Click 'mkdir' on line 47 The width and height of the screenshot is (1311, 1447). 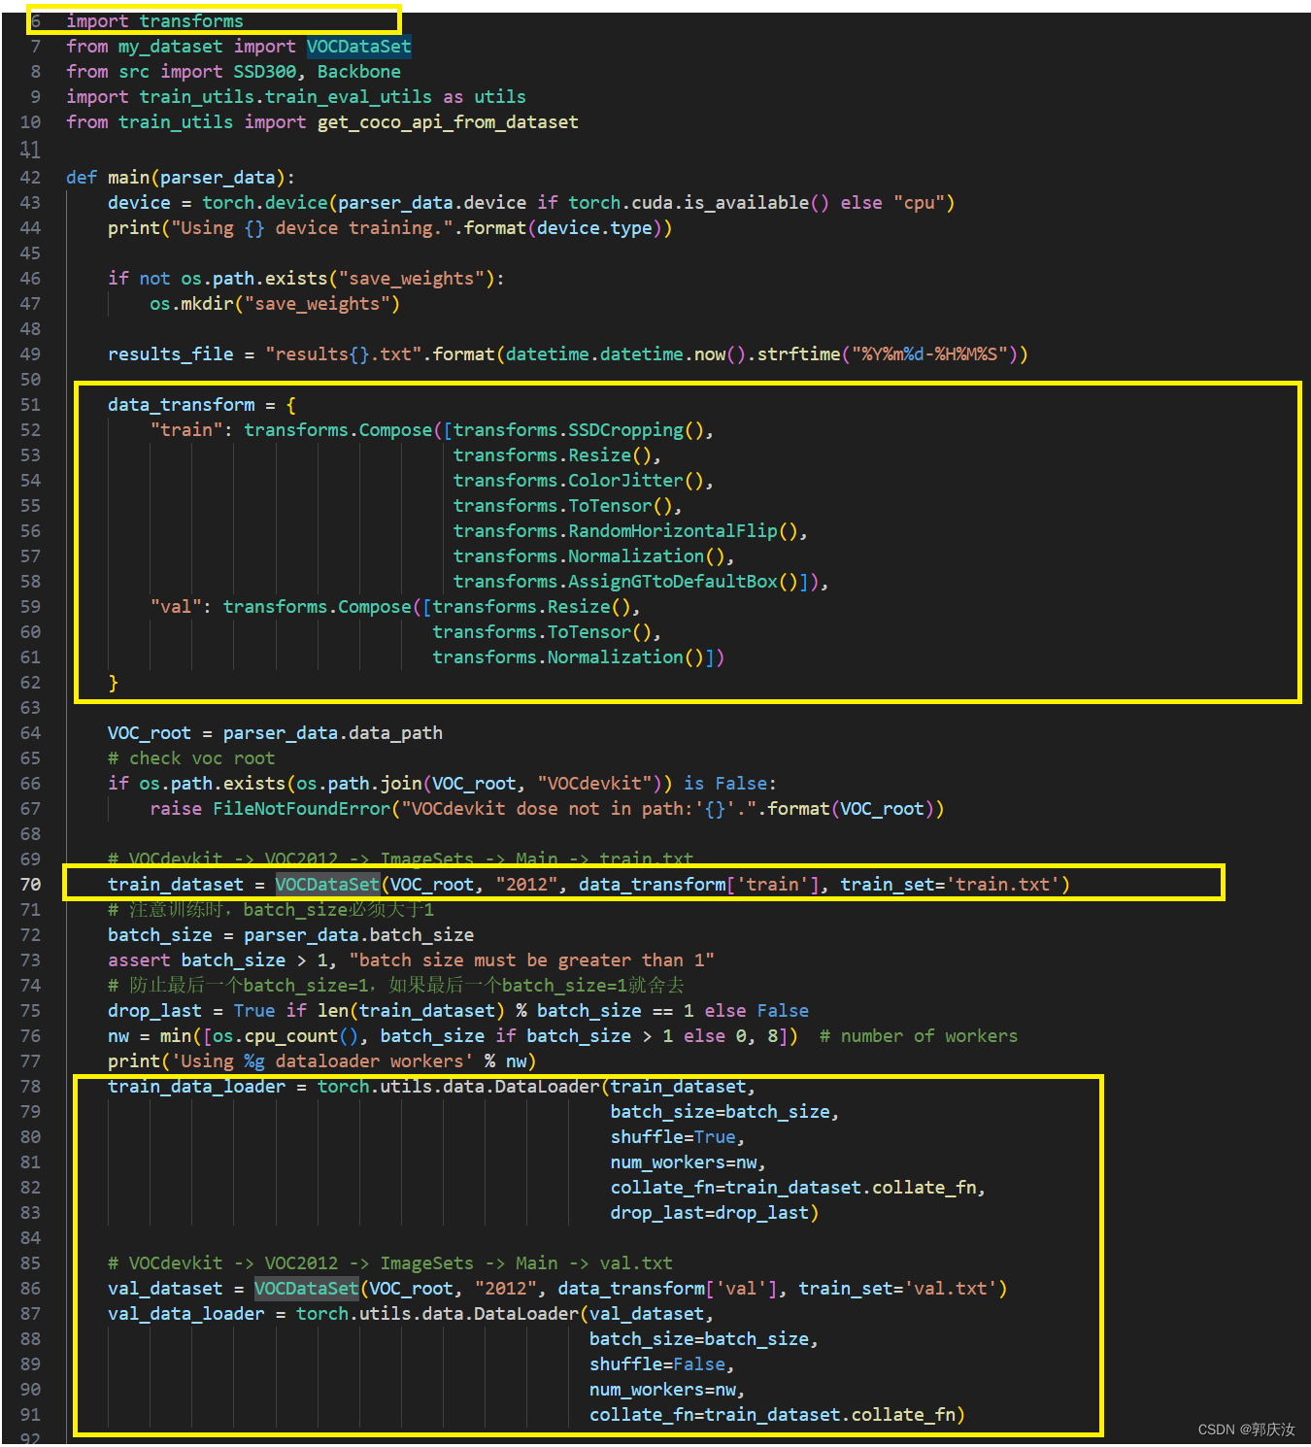[x=207, y=304]
